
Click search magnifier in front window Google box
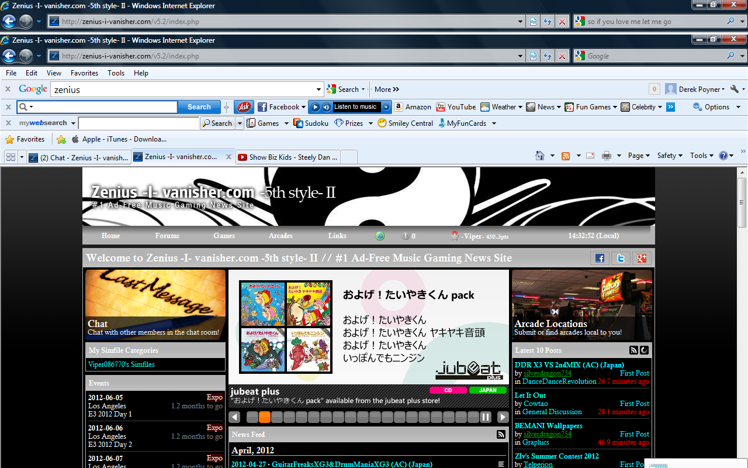point(731,56)
